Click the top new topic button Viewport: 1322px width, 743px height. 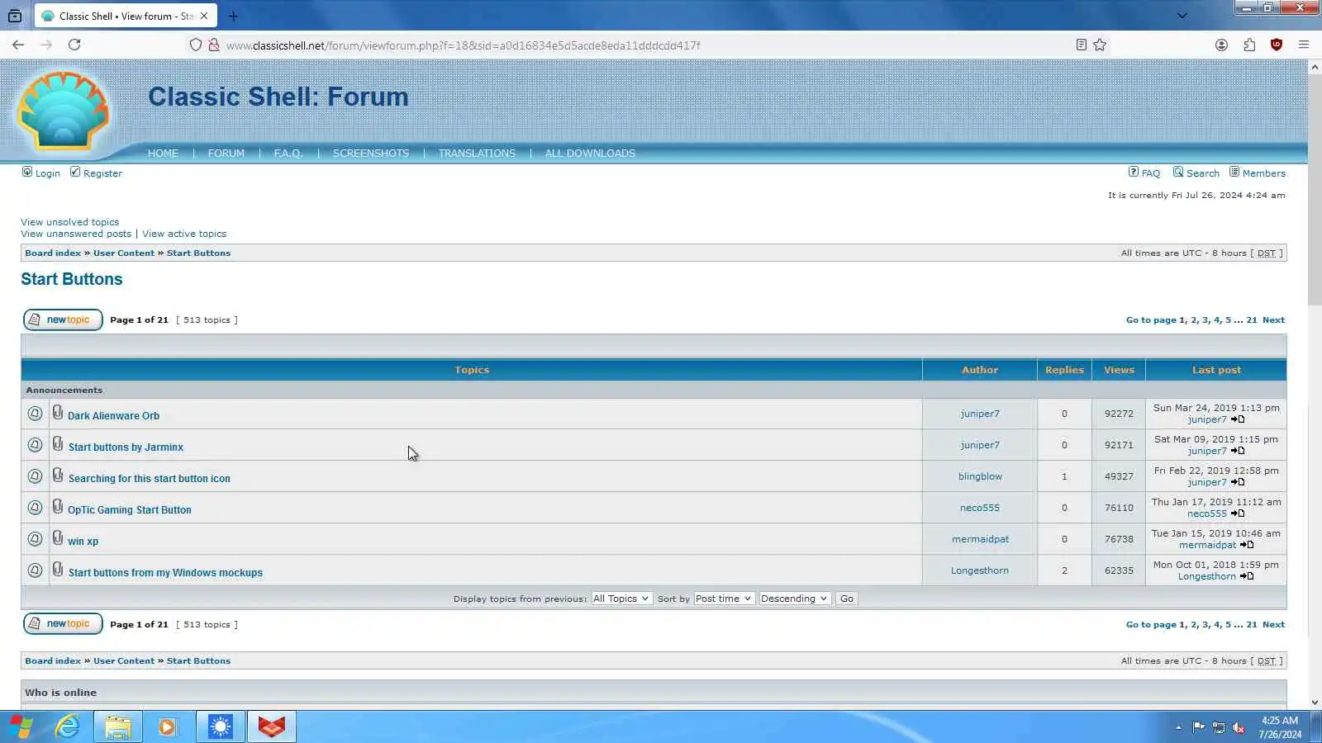tap(63, 319)
